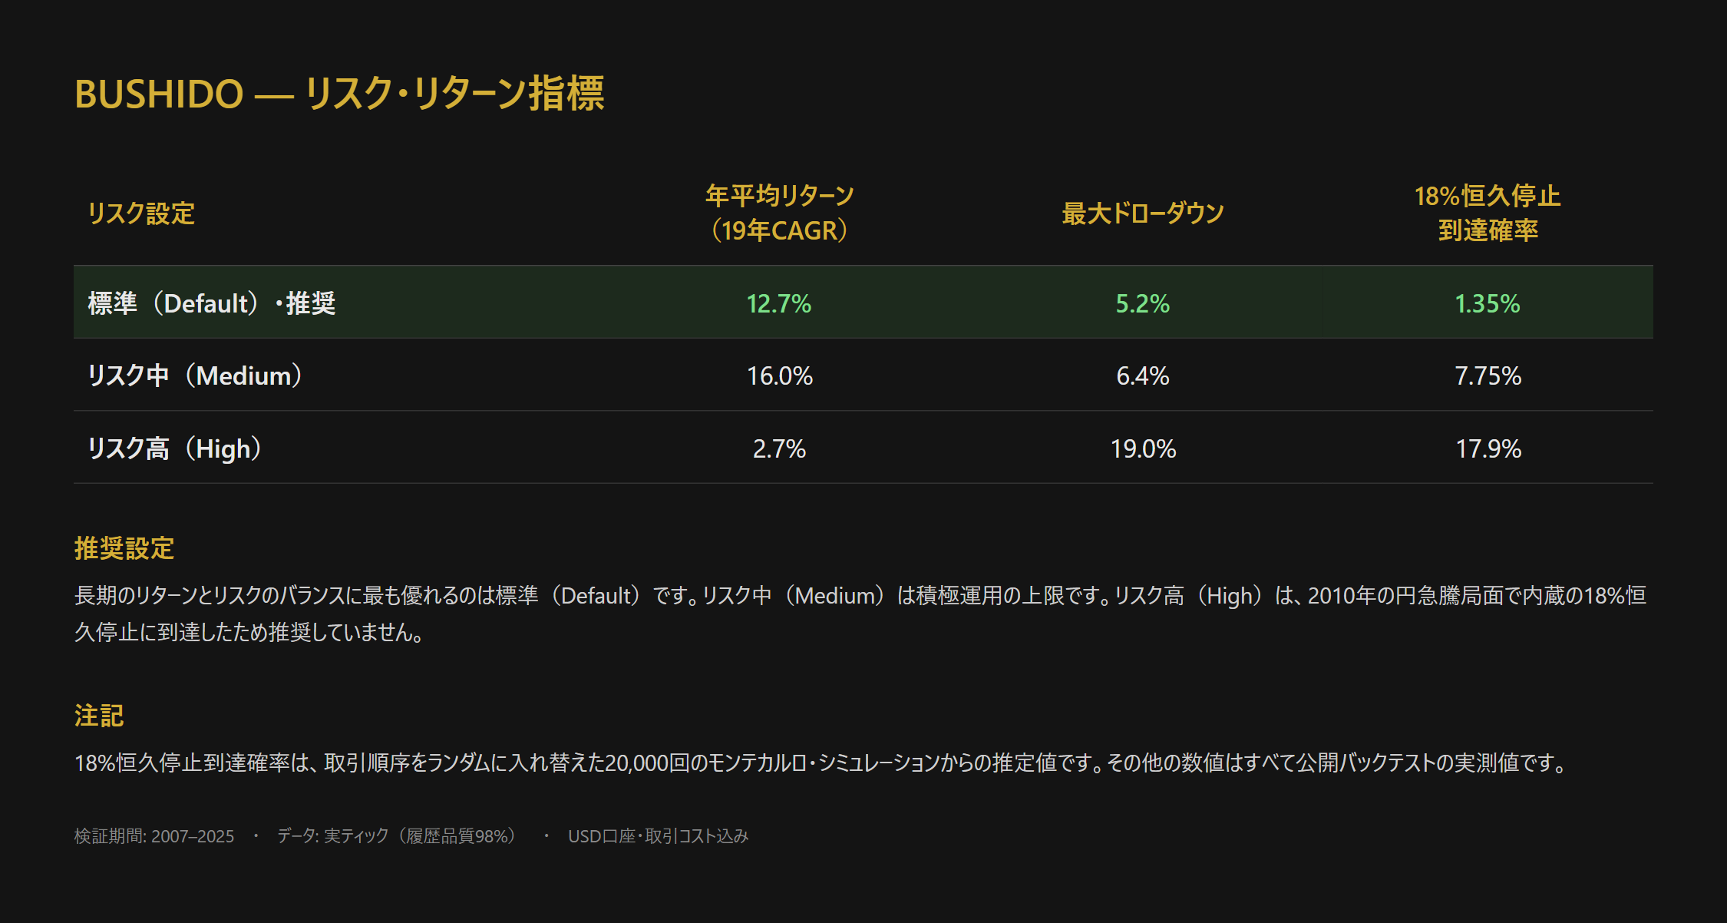
Task: Click the 17.9% High probability value
Action: pos(1488,448)
